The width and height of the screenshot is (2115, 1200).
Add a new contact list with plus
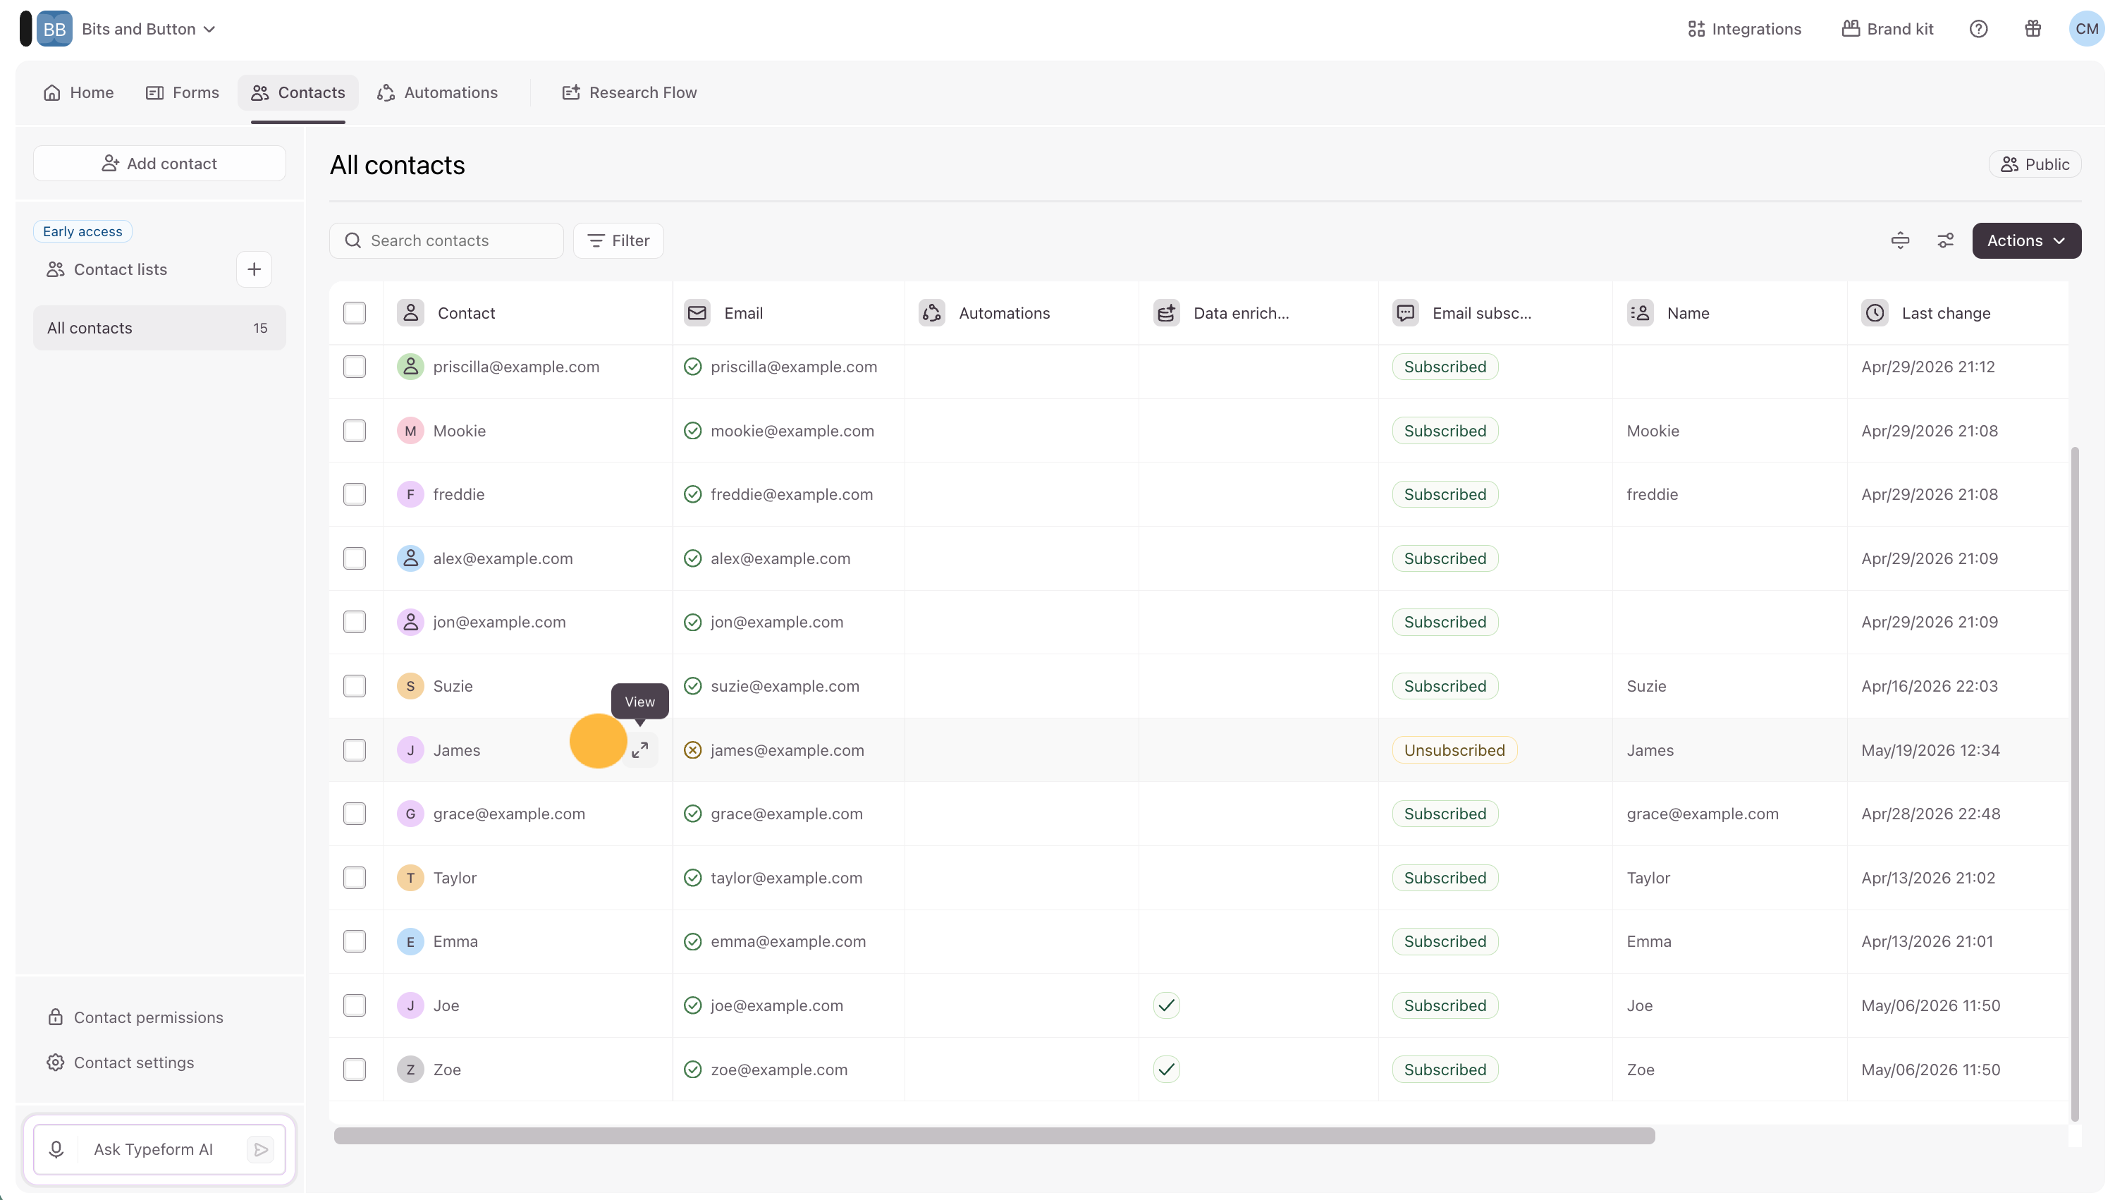click(x=254, y=269)
